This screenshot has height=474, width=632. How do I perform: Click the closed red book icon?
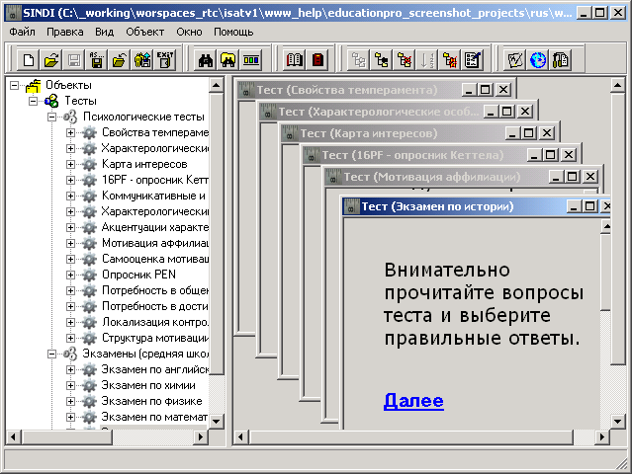click(317, 60)
